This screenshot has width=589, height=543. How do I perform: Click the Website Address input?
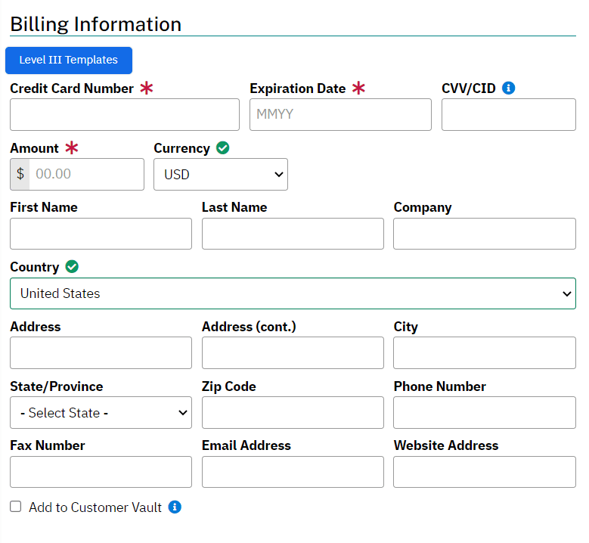tap(484, 472)
